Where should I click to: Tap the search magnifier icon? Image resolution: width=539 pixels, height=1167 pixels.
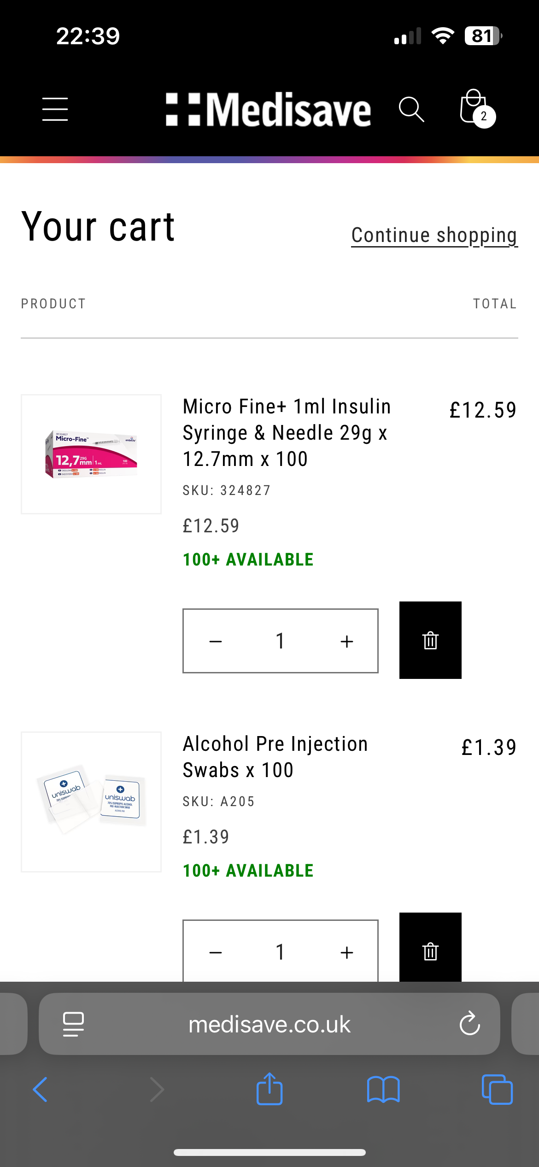pos(411,109)
